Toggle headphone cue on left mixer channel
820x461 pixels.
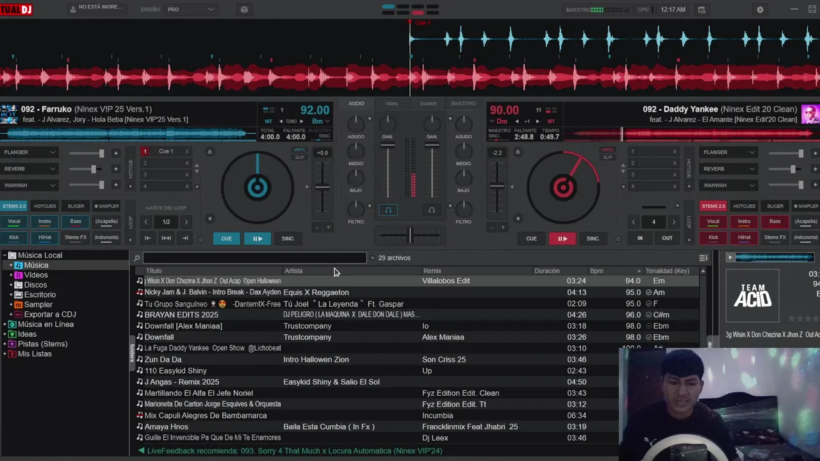coord(388,210)
